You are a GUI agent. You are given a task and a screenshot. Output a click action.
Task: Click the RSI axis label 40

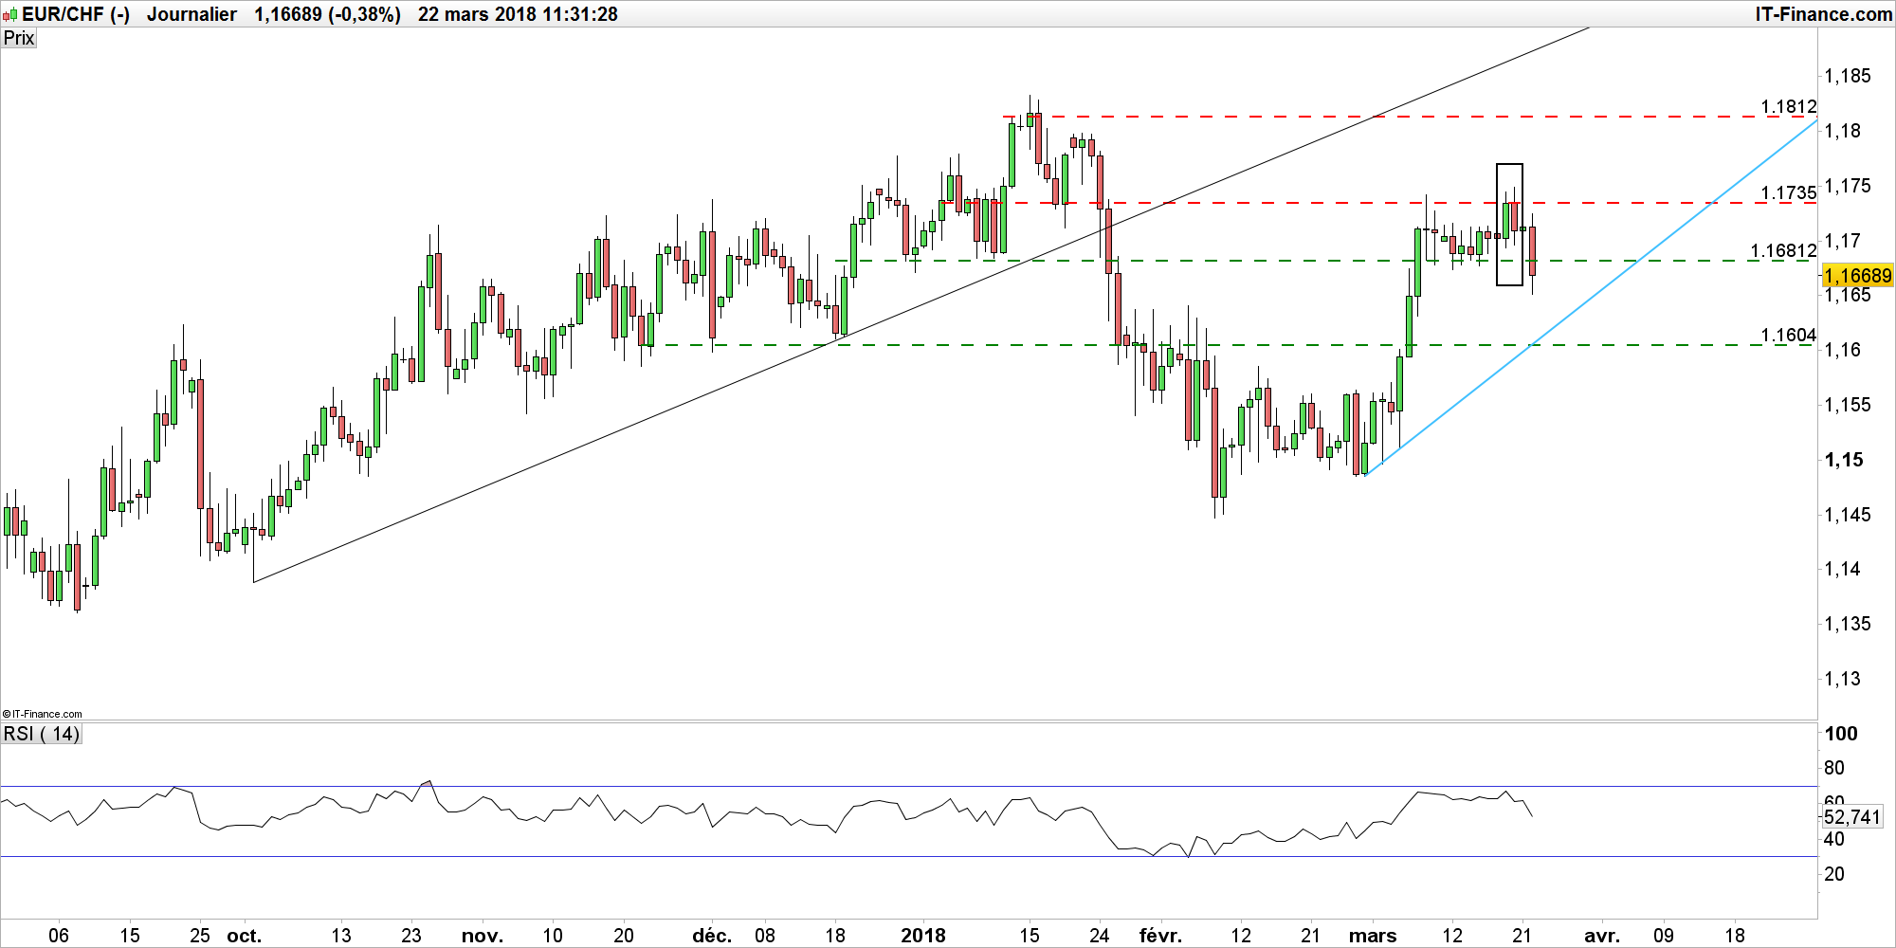coord(1834,839)
